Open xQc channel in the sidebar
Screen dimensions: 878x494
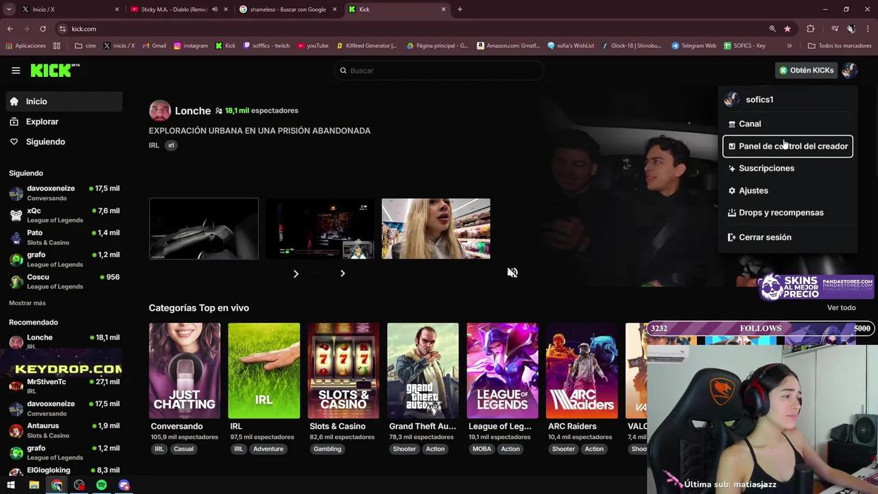point(64,215)
